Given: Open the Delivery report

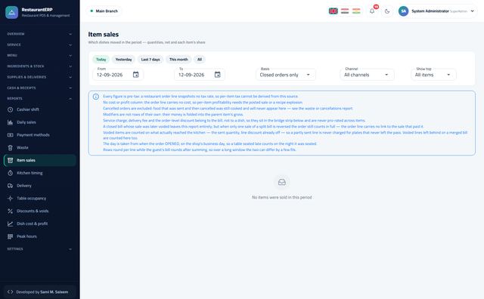Looking at the screenshot, I should 40,186.
